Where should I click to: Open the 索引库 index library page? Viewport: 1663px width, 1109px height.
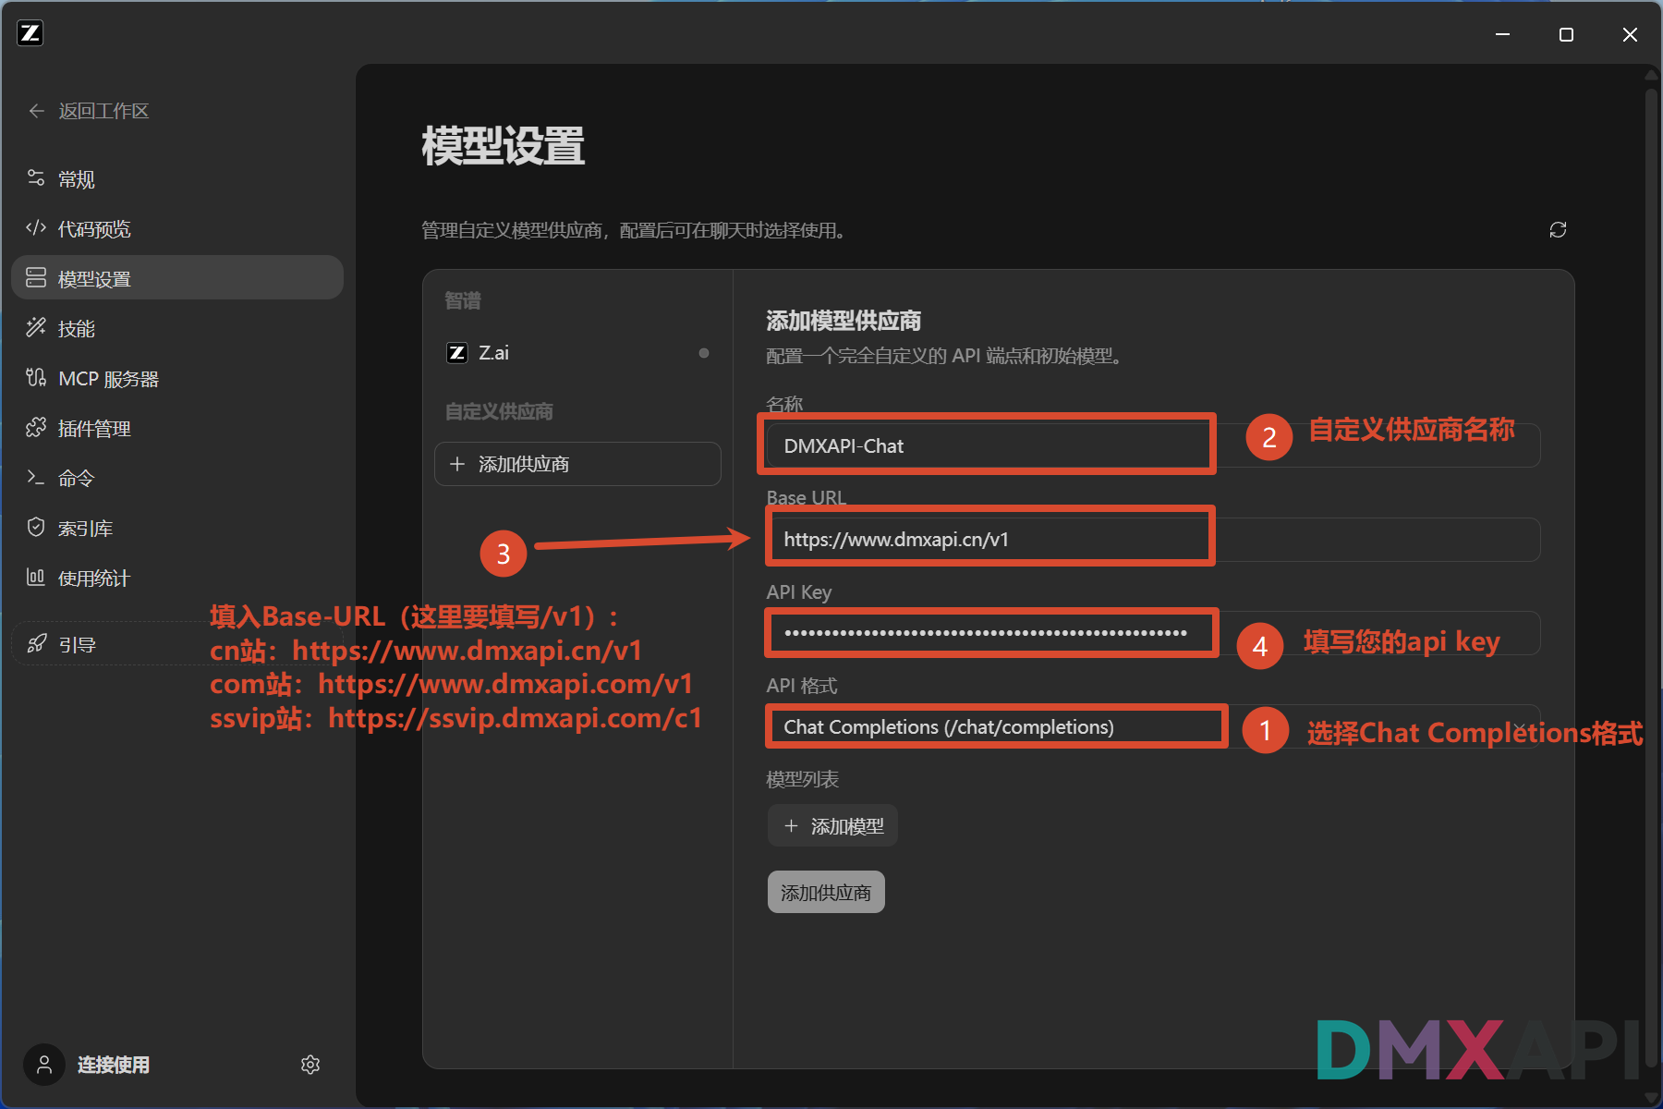177,528
